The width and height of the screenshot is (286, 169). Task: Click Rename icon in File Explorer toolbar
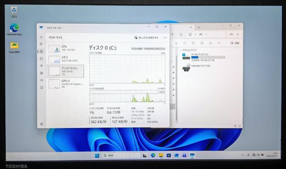pos(202,43)
